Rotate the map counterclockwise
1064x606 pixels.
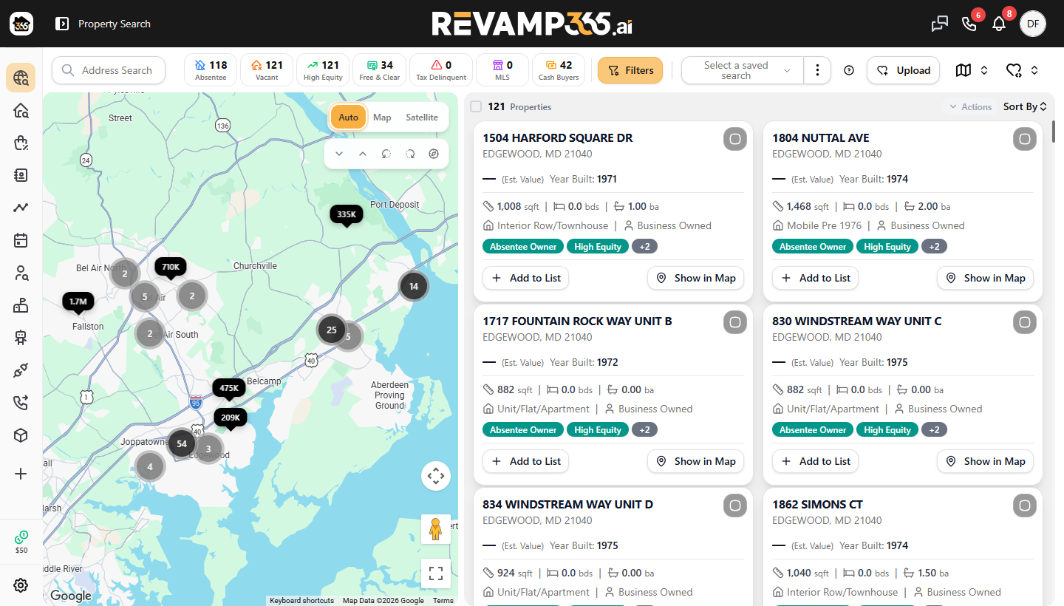pyautogui.click(x=386, y=154)
